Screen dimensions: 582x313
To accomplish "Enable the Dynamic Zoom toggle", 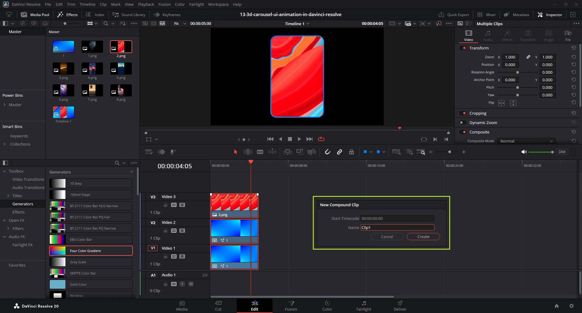I will point(463,123).
